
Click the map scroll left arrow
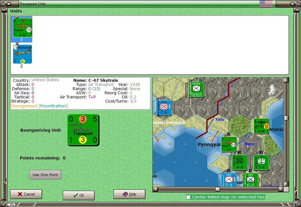pos(155,189)
